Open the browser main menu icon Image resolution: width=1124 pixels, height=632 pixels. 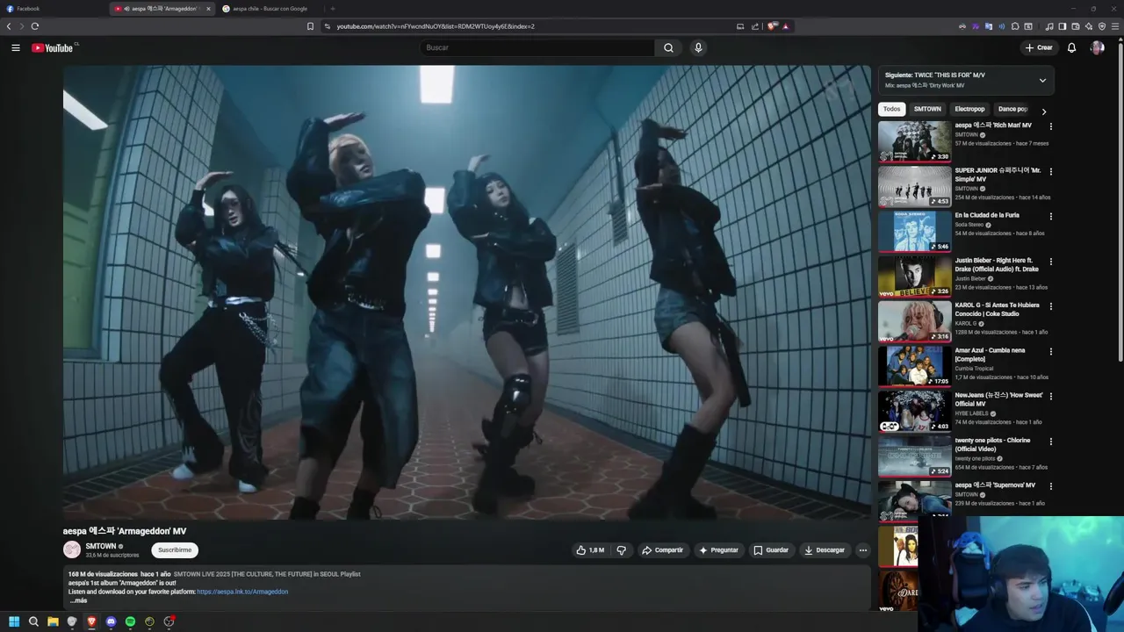pos(1115,26)
